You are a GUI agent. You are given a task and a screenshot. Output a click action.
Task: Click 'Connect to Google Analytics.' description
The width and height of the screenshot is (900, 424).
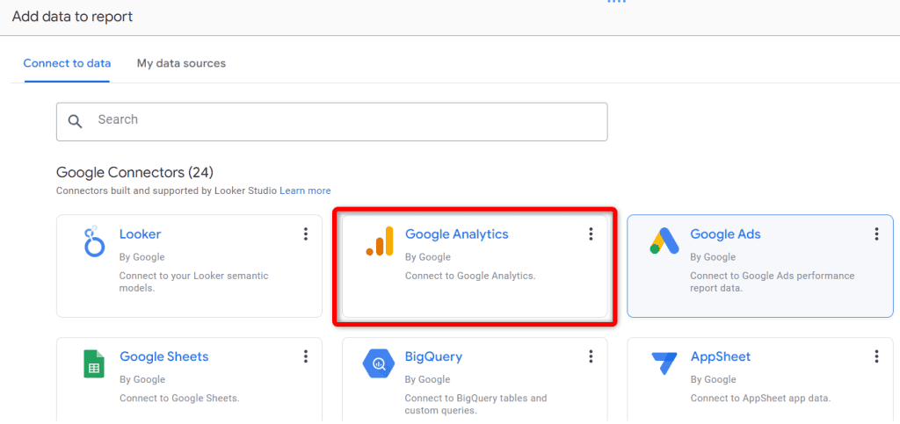click(x=470, y=276)
